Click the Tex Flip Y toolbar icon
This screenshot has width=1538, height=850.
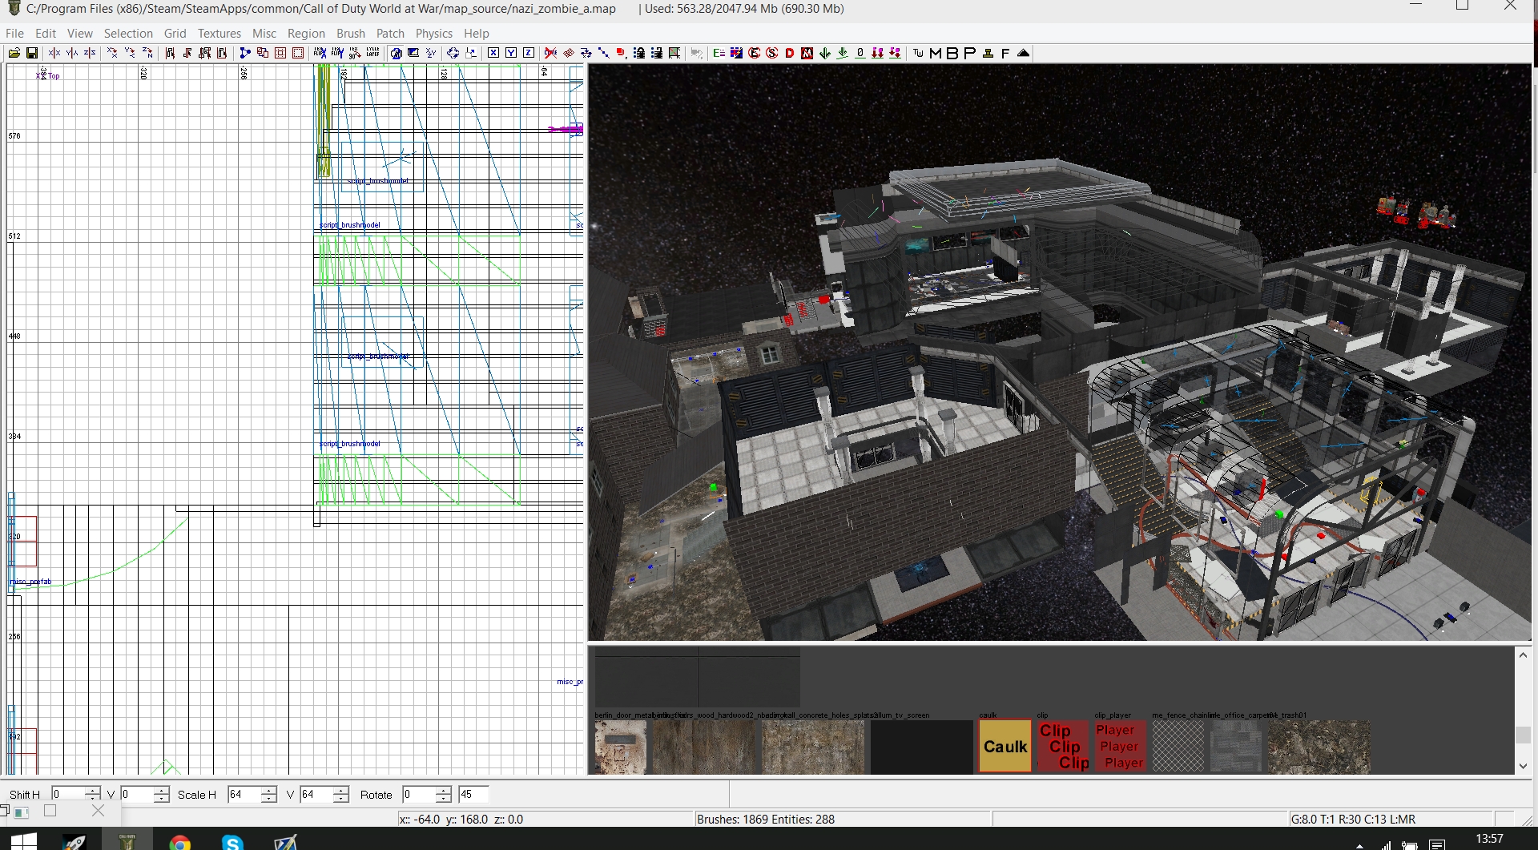tap(337, 53)
